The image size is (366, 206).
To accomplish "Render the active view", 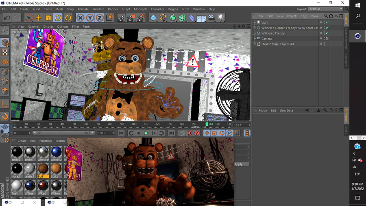I will [x=121, y=18].
